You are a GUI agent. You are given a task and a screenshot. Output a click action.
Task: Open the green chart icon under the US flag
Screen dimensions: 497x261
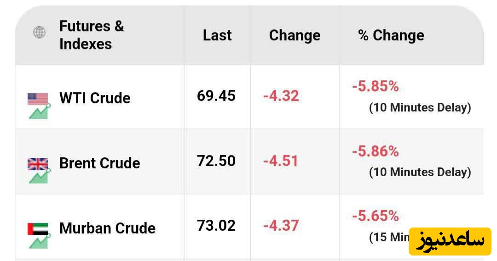(39, 111)
